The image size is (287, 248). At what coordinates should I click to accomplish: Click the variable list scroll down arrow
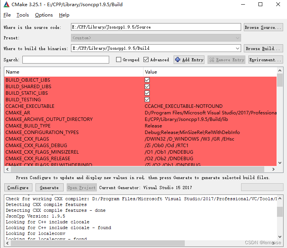click(280, 163)
